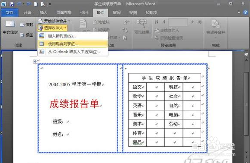Click the 体育 table cell

pos(138,133)
